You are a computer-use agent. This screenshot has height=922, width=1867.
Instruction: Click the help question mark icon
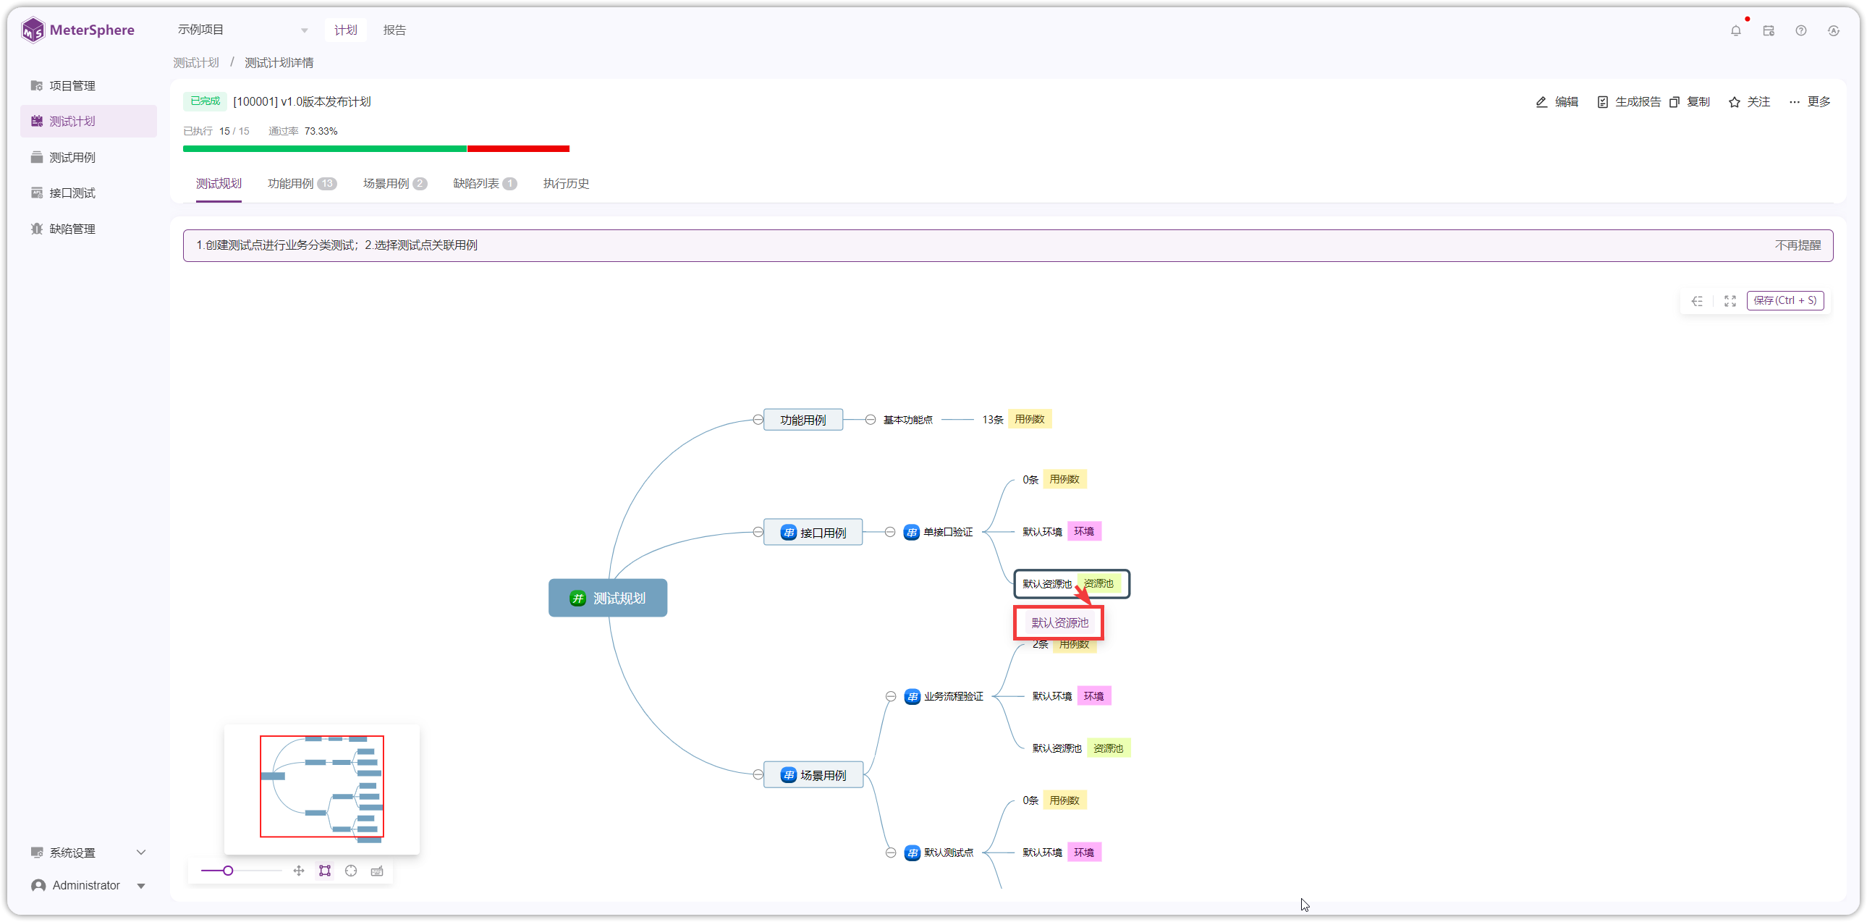[1801, 30]
